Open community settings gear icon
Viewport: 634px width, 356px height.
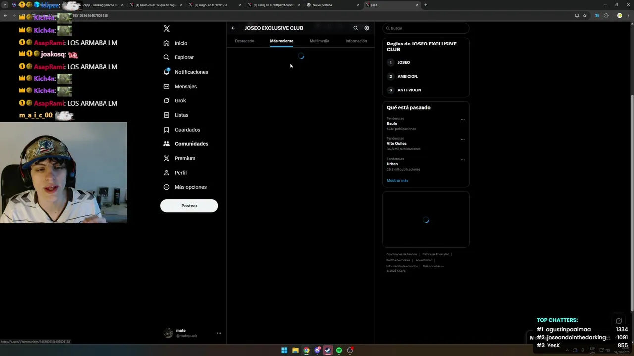pos(367,28)
